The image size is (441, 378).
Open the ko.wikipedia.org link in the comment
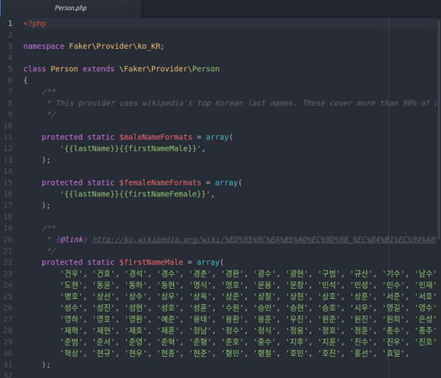(x=263, y=240)
